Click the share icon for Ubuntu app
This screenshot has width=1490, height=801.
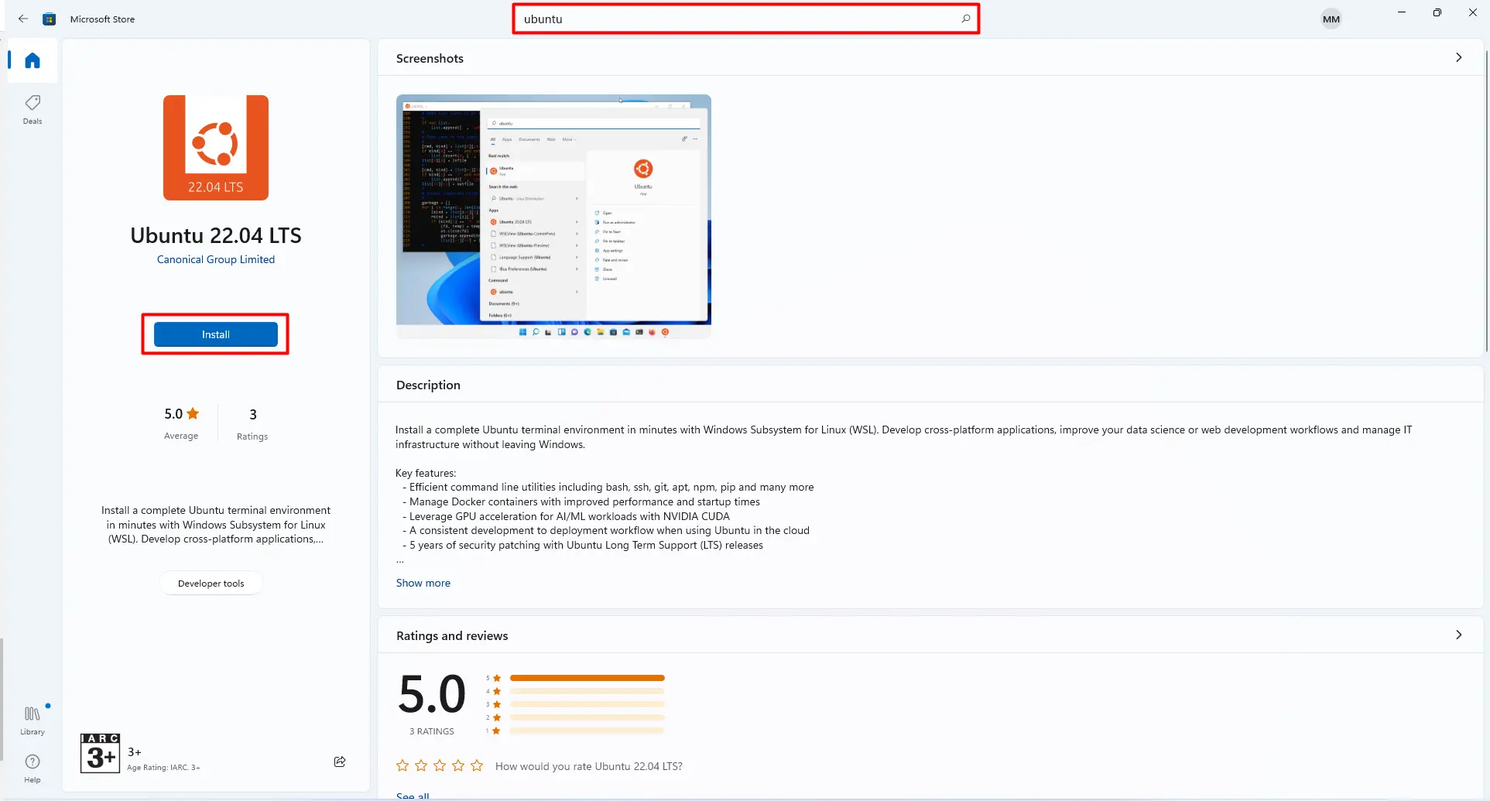pos(340,762)
